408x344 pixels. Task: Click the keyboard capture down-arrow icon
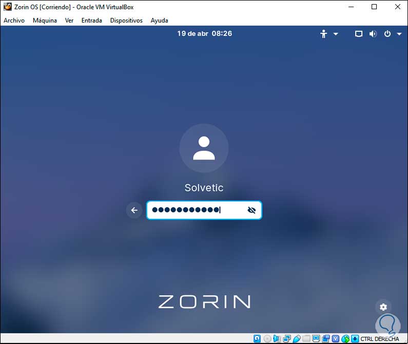pos(355,338)
